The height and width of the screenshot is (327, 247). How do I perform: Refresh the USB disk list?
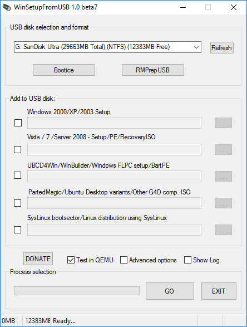click(221, 48)
